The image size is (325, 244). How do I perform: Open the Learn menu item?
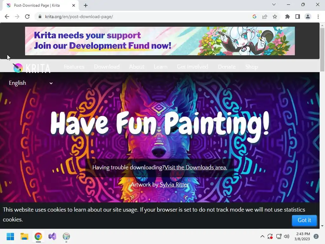click(x=161, y=67)
